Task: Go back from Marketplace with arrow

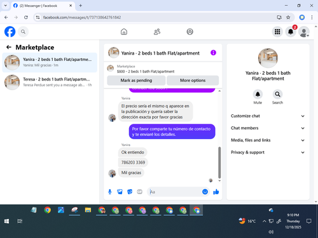Action: pyautogui.click(x=9, y=47)
